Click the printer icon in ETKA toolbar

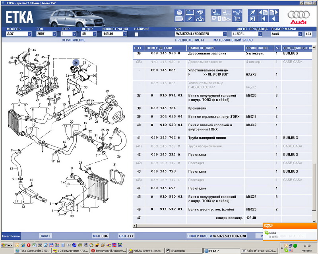click(x=179, y=12)
